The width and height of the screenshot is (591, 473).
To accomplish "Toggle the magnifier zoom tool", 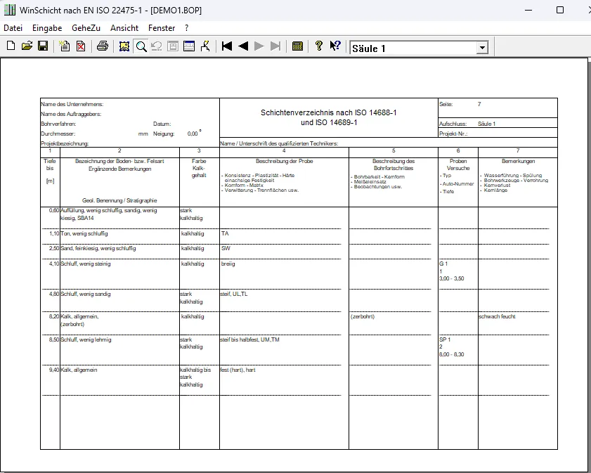I will coord(141,46).
